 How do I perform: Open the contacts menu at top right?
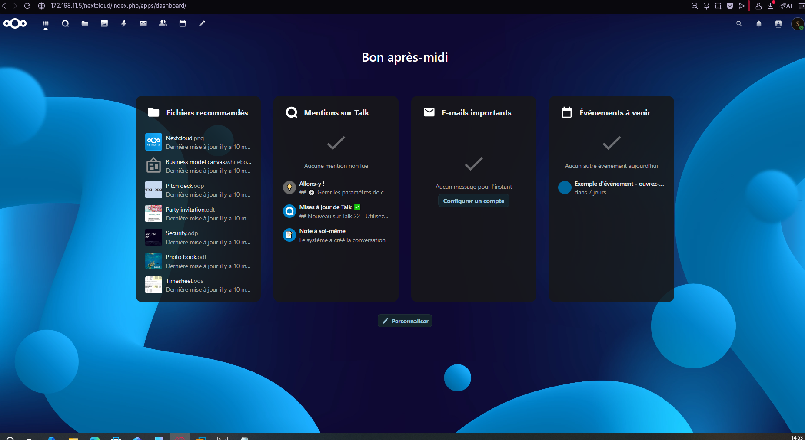coord(778,24)
